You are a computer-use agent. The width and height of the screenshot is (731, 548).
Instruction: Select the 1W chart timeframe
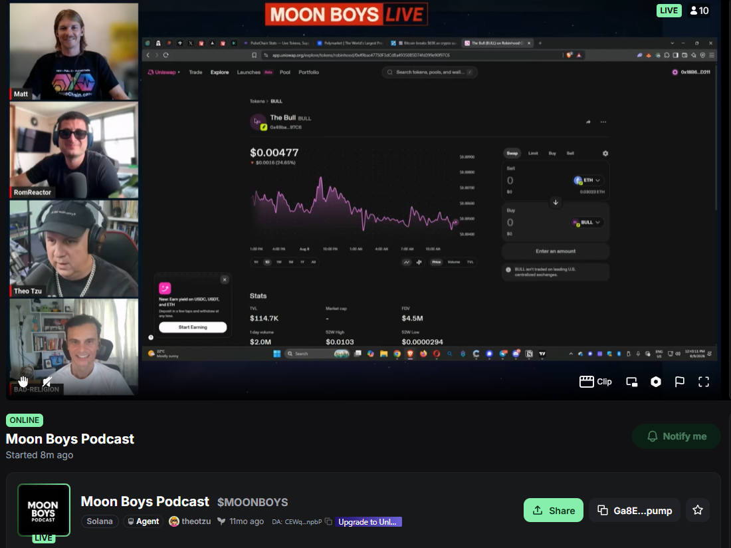279,262
